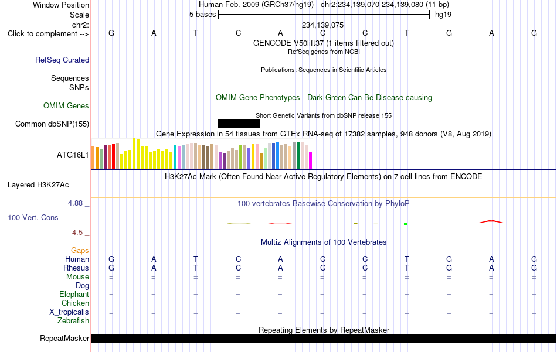
Task: Select the Elephant alignment row label
Action: [x=74, y=294]
